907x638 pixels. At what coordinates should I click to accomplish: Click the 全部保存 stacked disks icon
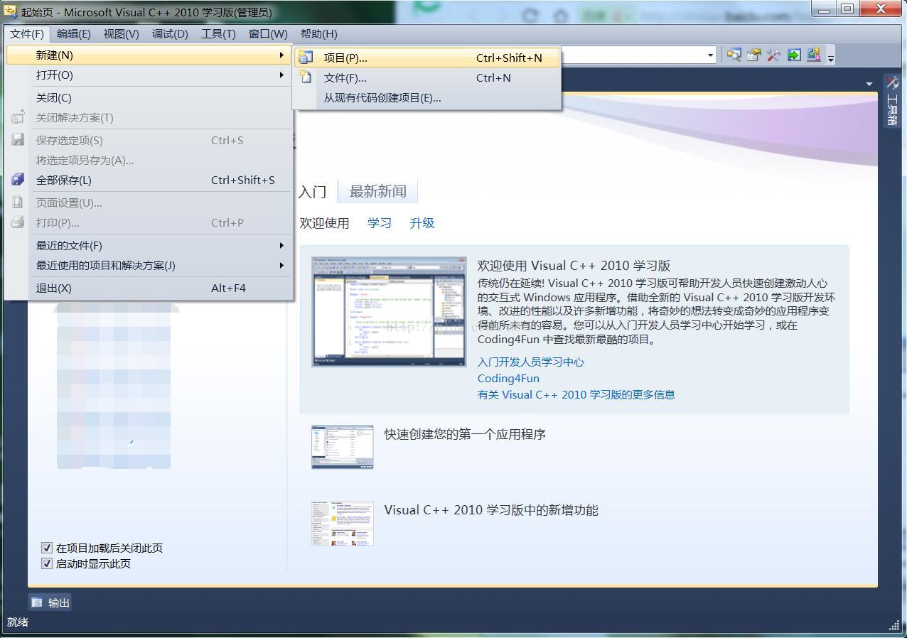click(x=18, y=180)
